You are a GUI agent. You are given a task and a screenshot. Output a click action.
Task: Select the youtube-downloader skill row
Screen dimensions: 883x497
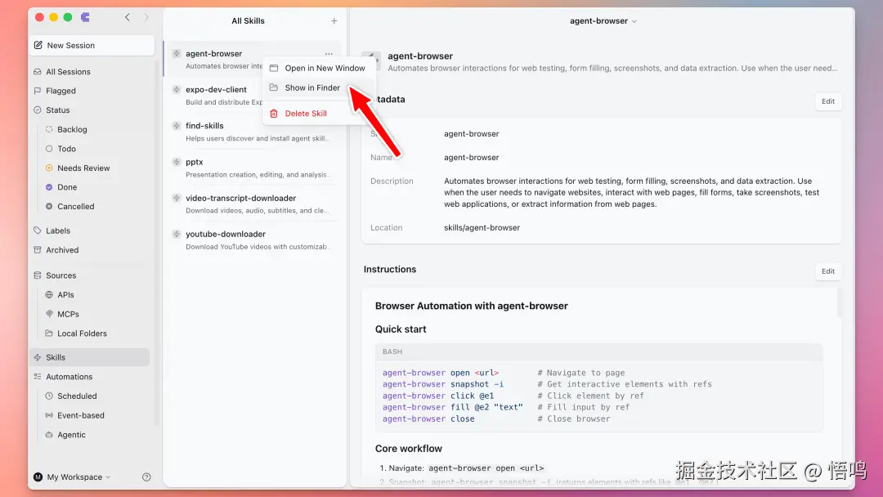pos(254,240)
